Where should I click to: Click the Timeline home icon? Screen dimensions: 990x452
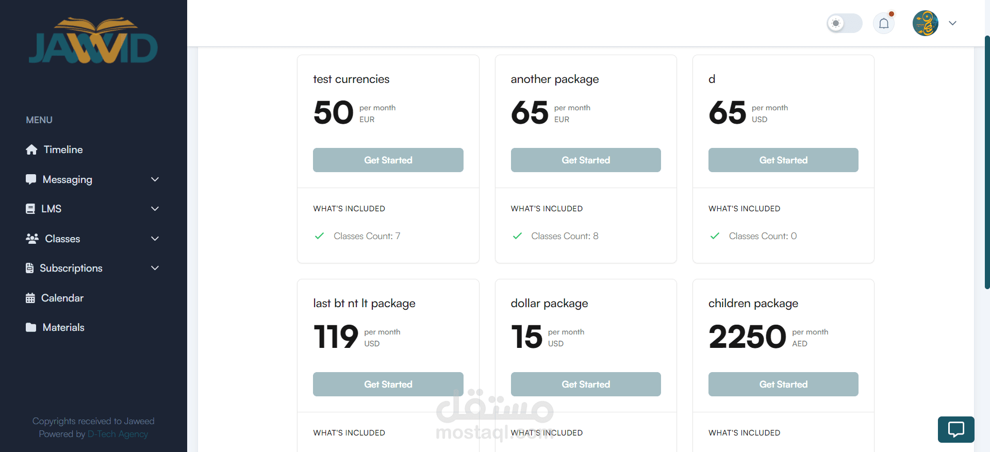tap(31, 149)
